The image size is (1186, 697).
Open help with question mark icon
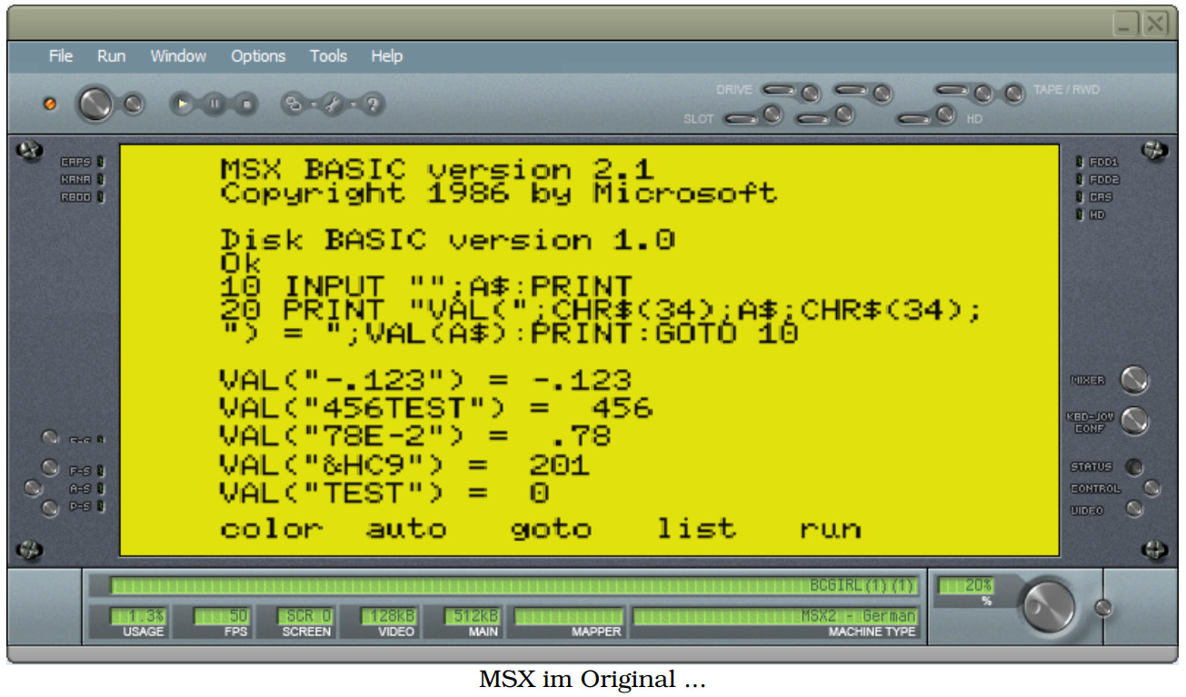[371, 105]
